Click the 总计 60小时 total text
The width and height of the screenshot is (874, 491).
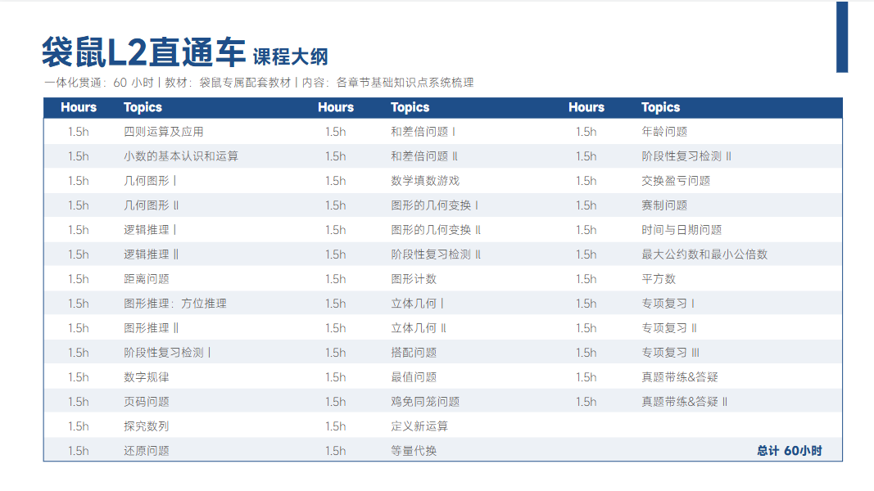(x=790, y=450)
